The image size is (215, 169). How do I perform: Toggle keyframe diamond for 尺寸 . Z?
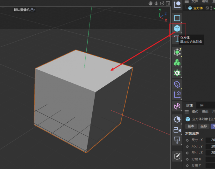point(187,153)
